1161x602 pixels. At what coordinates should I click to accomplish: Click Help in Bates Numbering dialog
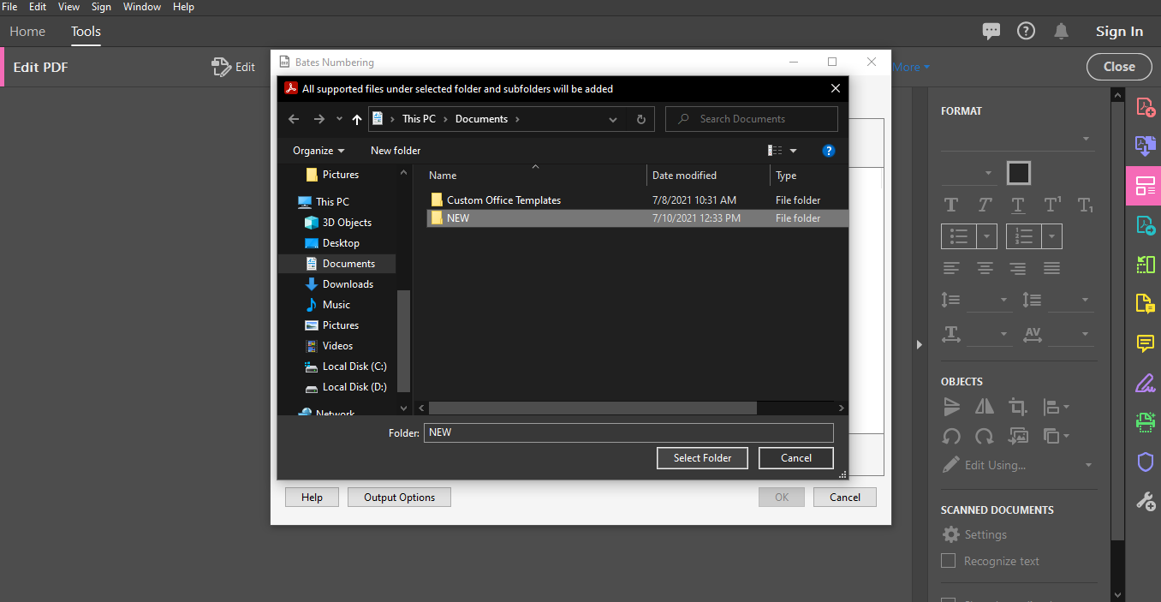coord(312,498)
